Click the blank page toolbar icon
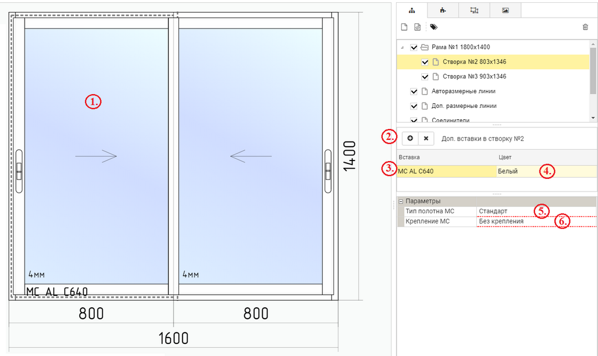Screen dimensions: 598x356 404,27
